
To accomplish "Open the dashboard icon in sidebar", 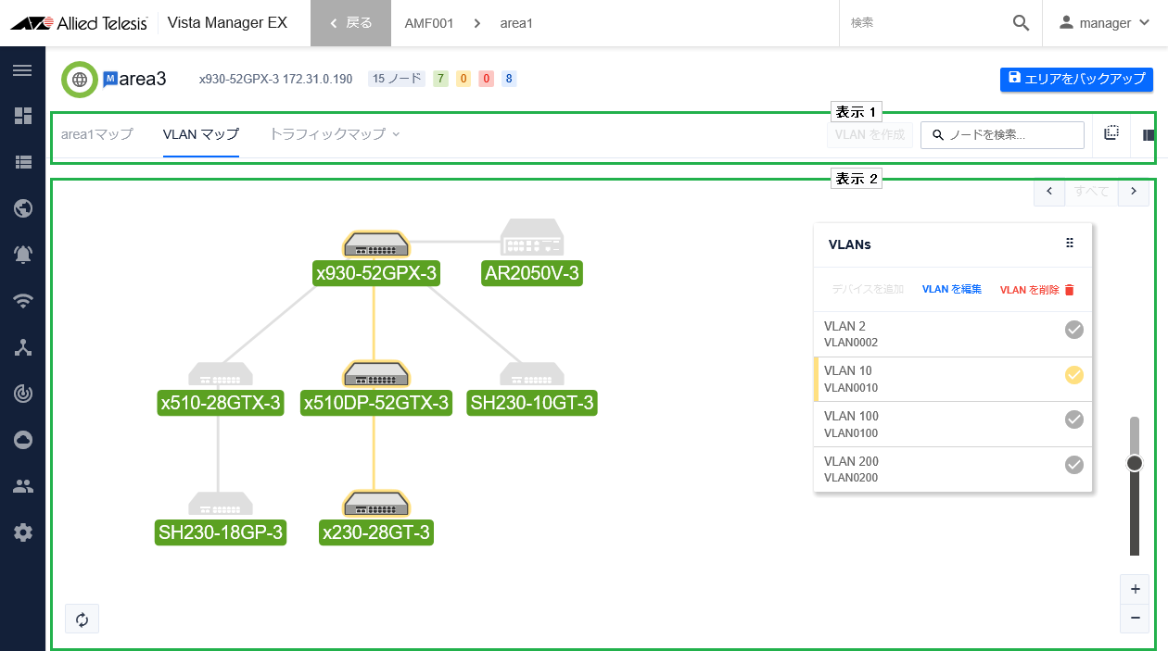I will [x=22, y=116].
